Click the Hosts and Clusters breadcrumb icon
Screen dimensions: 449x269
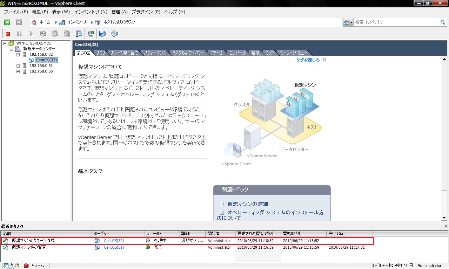(98, 22)
